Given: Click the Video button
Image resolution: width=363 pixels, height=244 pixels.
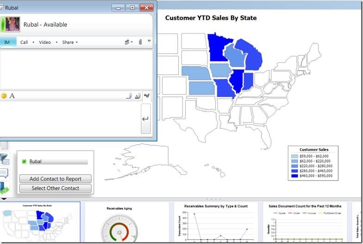Looking at the screenshot, I should [x=44, y=43].
